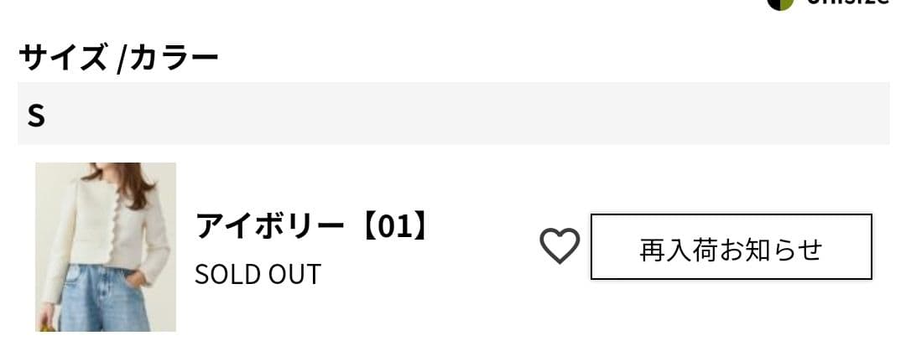
Task: Toggle favorite heart beside restock button
Action: [x=559, y=246]
